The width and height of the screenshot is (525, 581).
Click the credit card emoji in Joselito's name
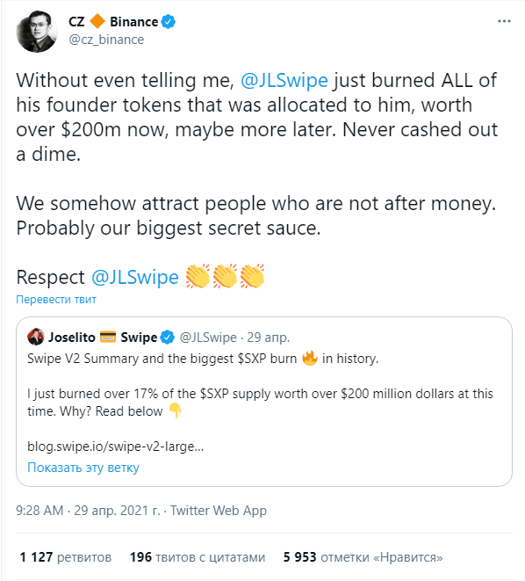[108, 338]
